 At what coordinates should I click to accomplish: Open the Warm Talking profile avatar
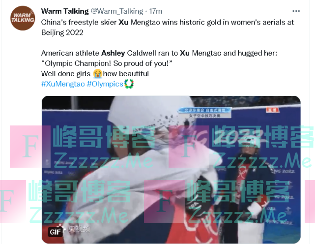click(x=23, y=18)
